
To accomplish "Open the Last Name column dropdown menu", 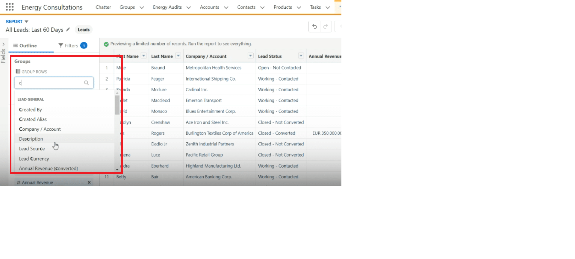I will pos(178,56).
